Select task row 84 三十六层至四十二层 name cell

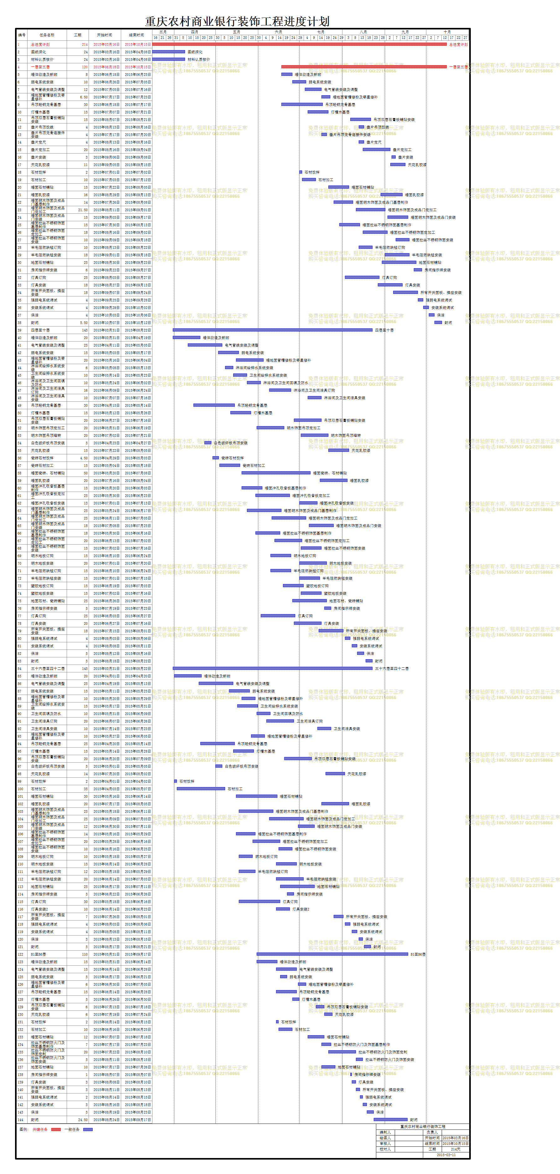click(47, 669)
